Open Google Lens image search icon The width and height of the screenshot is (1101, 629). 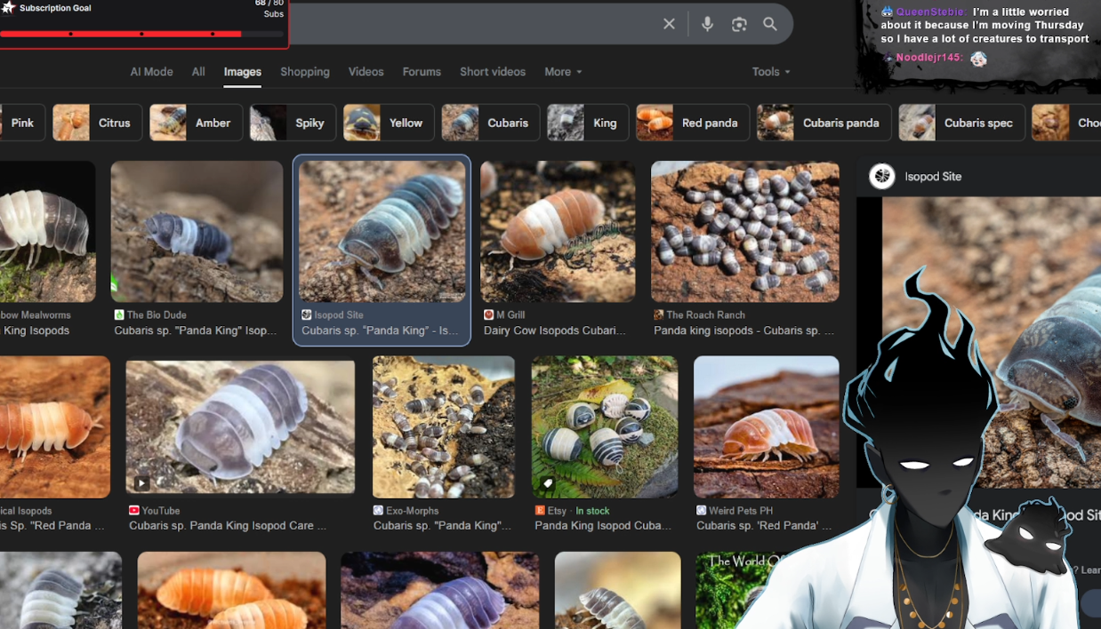coord(739,25)
